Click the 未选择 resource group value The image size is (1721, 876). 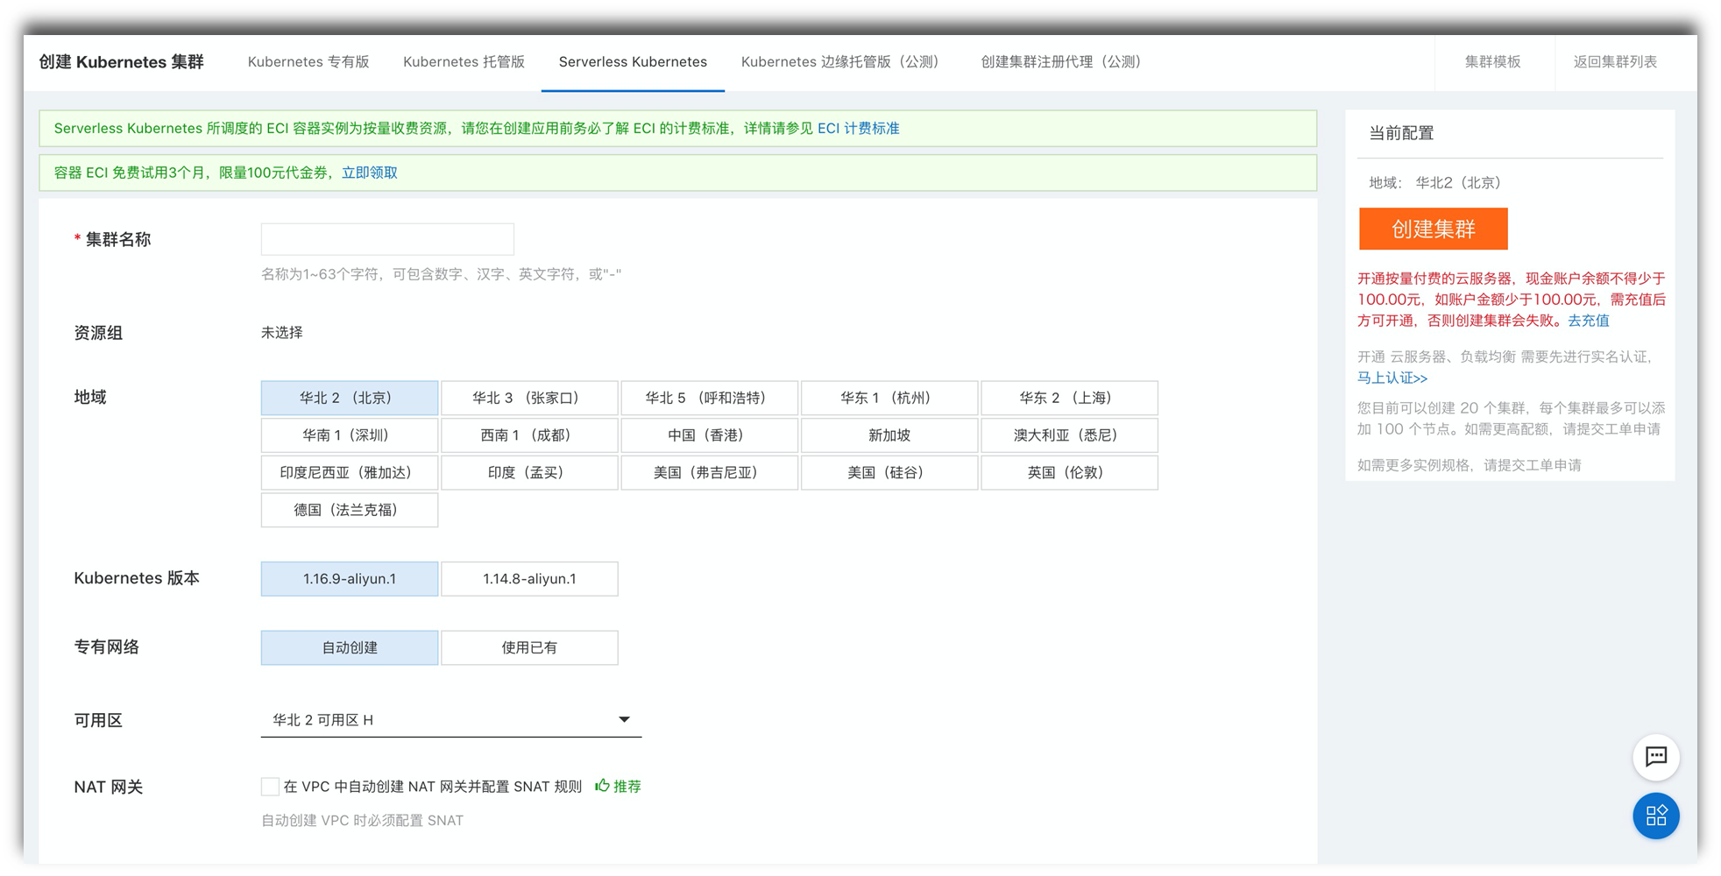pos(282,333)
